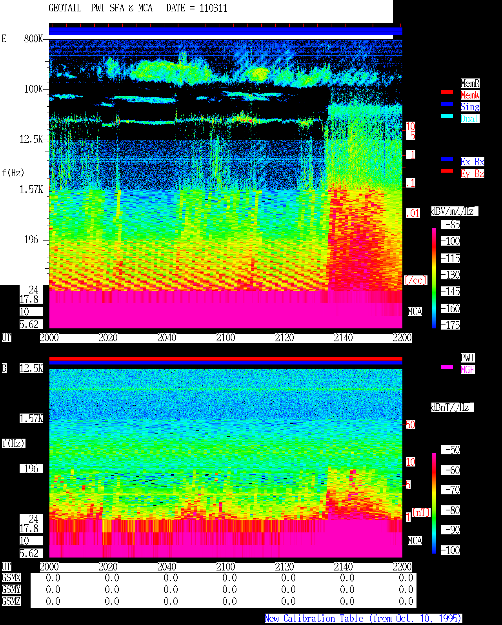
Task: Click the DATE = 110311 text
Action: (197, 8)
